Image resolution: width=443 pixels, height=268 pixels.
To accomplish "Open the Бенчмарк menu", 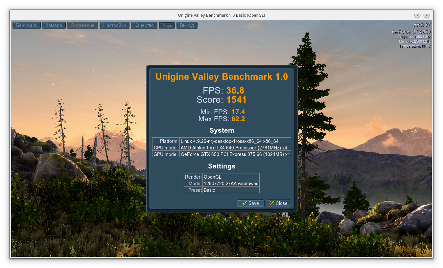I will (27, 25).
